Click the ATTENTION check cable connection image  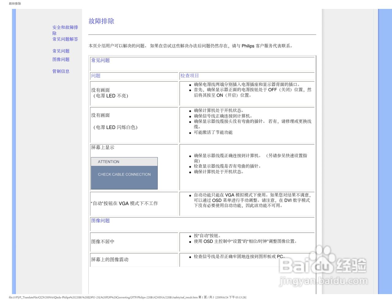coord(124,173)
